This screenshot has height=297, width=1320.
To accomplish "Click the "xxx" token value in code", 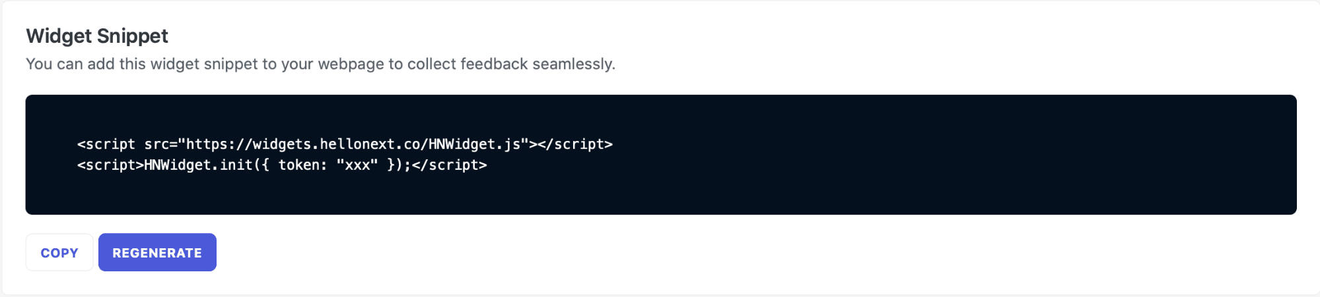I will (x=357, y=165).
